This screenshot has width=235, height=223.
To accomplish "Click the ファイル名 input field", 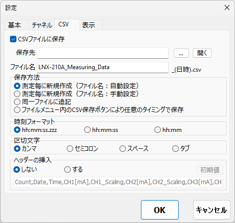I will (103, 67).
